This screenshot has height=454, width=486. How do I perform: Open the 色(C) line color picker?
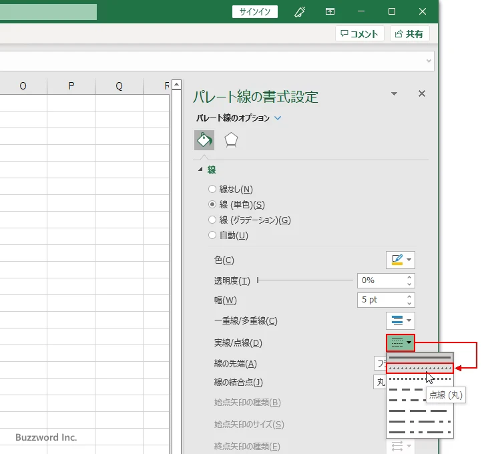click(x=401, y=260)
